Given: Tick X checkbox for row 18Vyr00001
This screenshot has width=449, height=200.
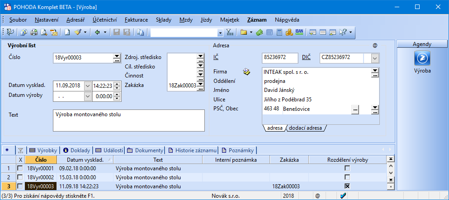Looking at the screenshot, I should tap(20, 168).
